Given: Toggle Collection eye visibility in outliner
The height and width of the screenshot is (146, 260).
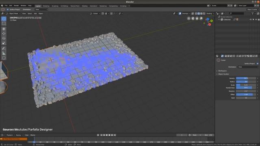Looking at the screenshot, I should pos(256,19).
